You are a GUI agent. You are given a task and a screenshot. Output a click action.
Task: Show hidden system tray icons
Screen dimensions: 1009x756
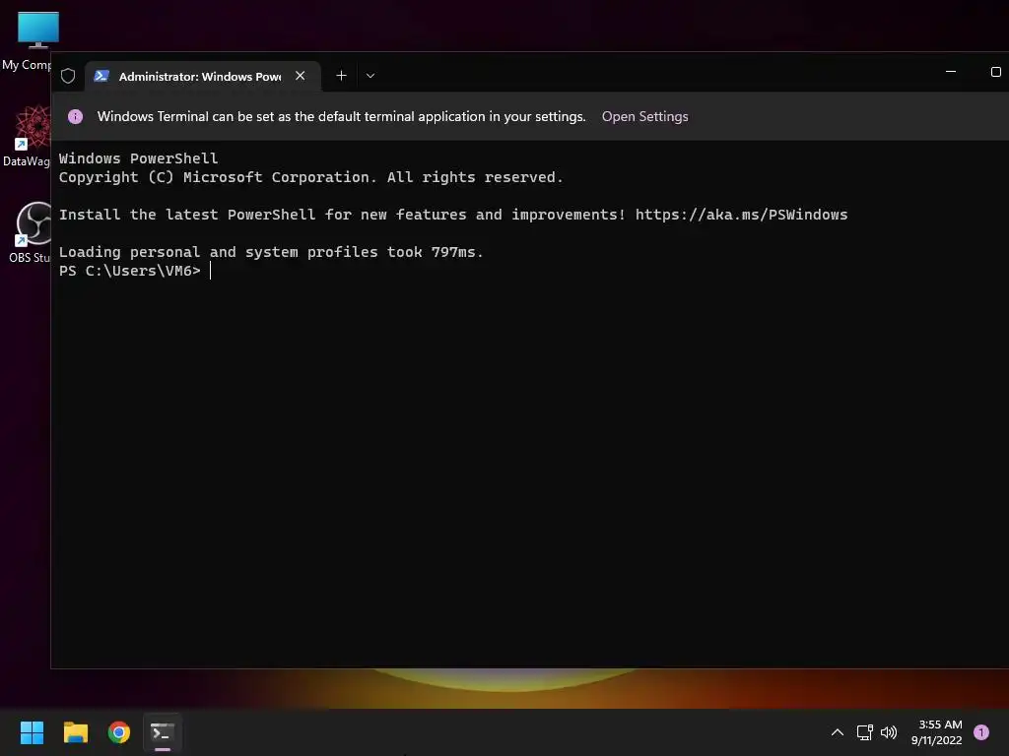tap(838, 732)
